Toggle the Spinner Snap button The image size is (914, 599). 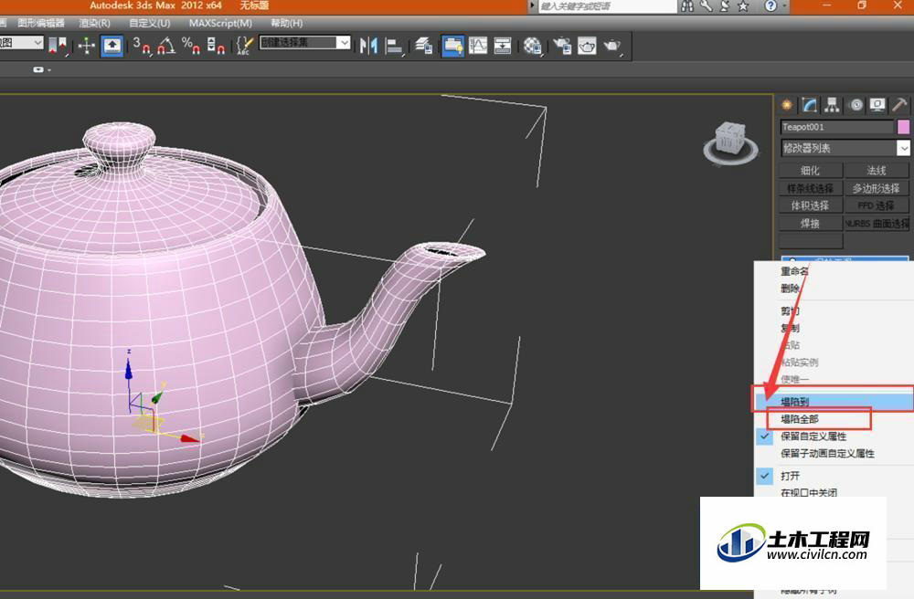click(216, 46)
